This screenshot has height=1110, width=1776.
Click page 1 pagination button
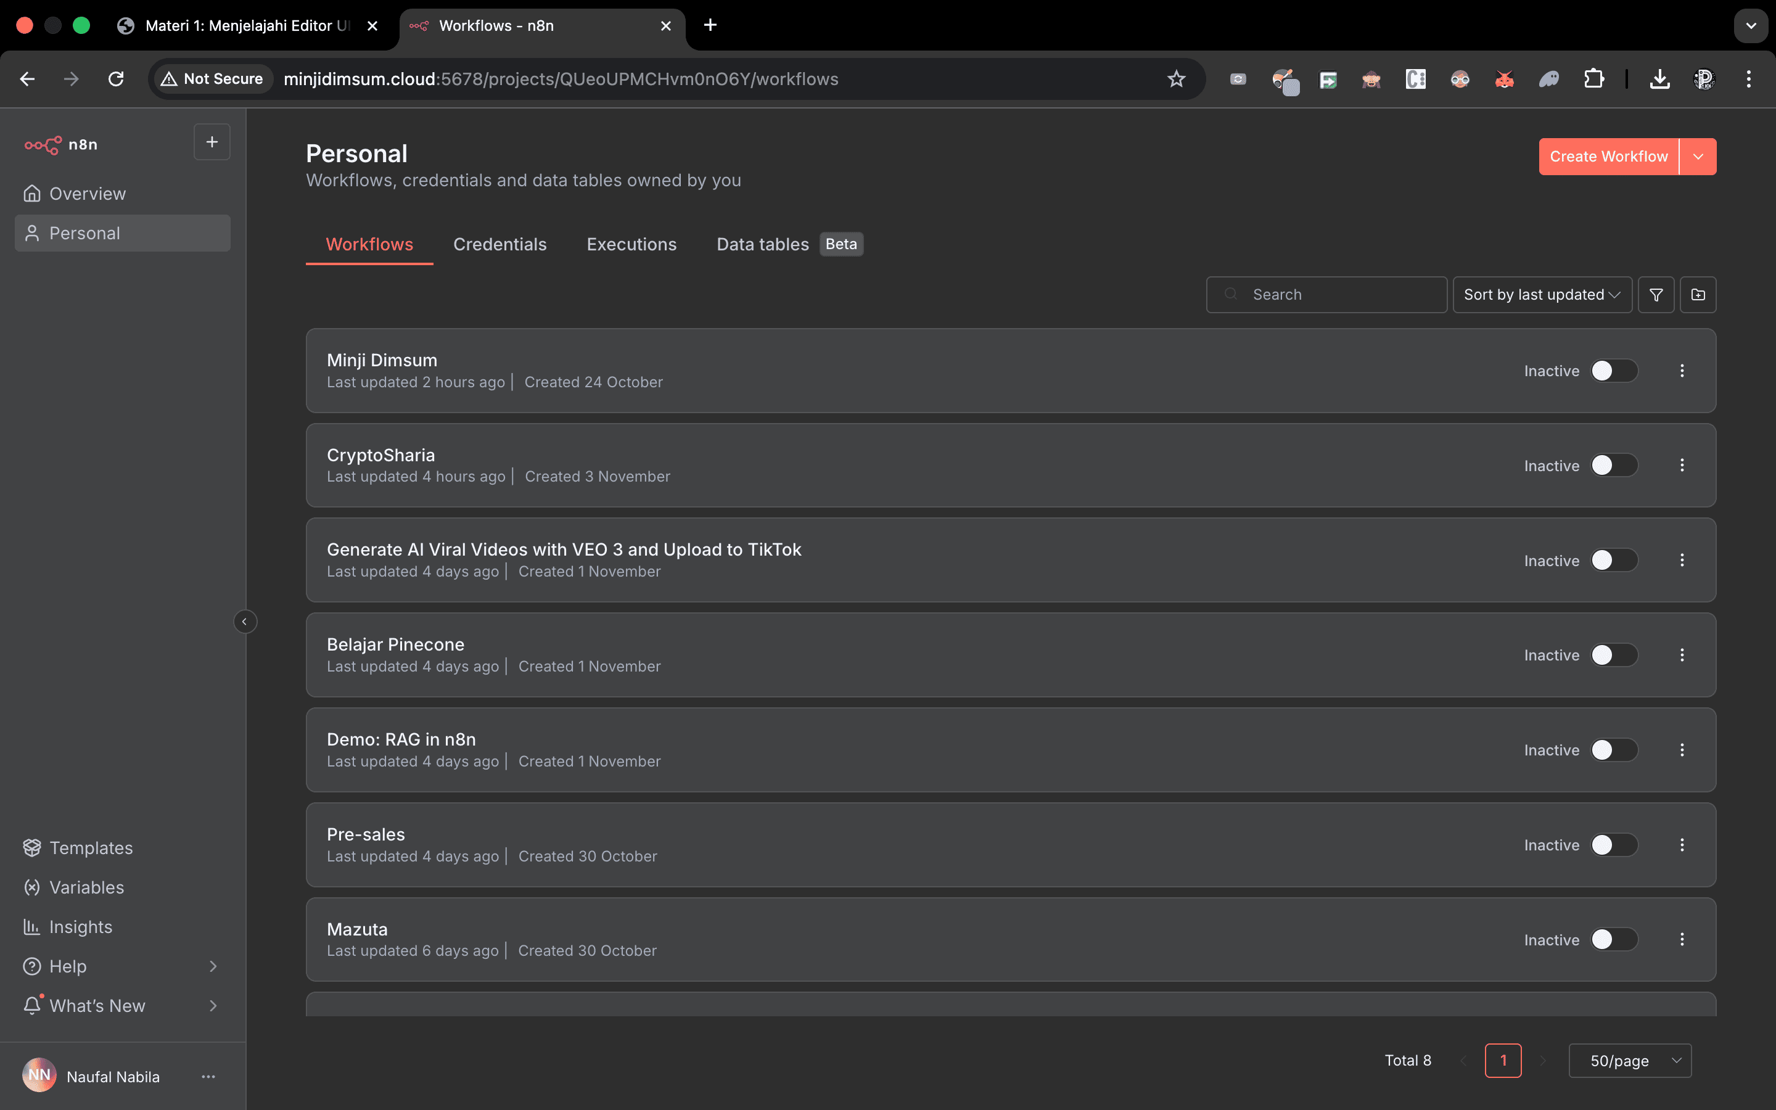1503,1060
